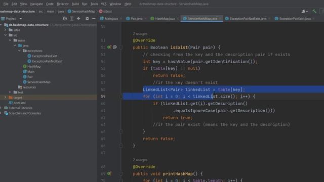Expand External Libraries node
Viewport: 324px width, 182px height.
click(1, 108)
